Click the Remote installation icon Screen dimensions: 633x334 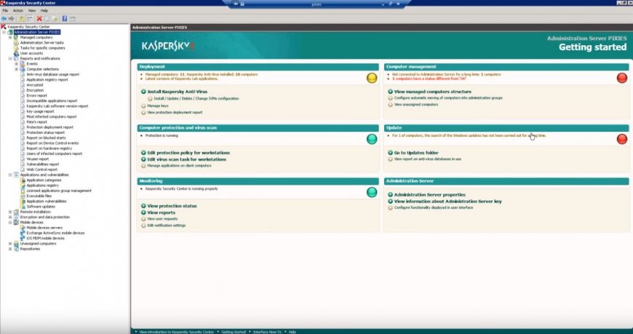16,212
